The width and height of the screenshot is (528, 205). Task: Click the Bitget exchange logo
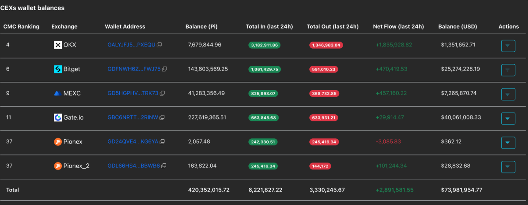[x=58, y=69]
